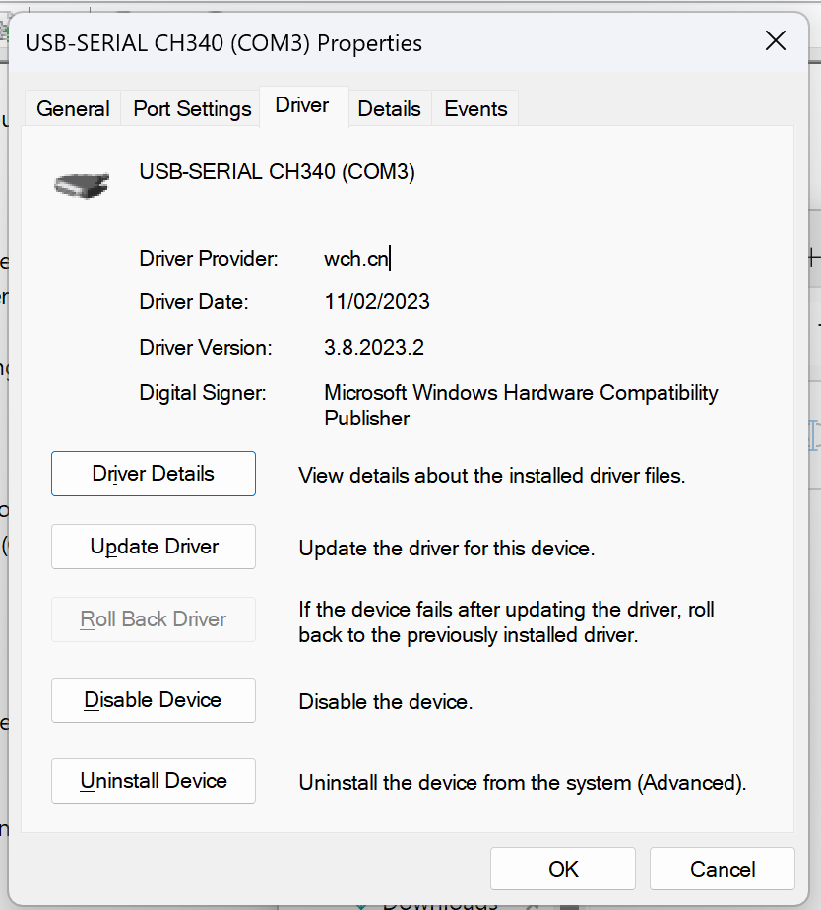Select the Driver tab
Image resolution: width=821 pixels, height=910 pixels.
coord(302,106)
